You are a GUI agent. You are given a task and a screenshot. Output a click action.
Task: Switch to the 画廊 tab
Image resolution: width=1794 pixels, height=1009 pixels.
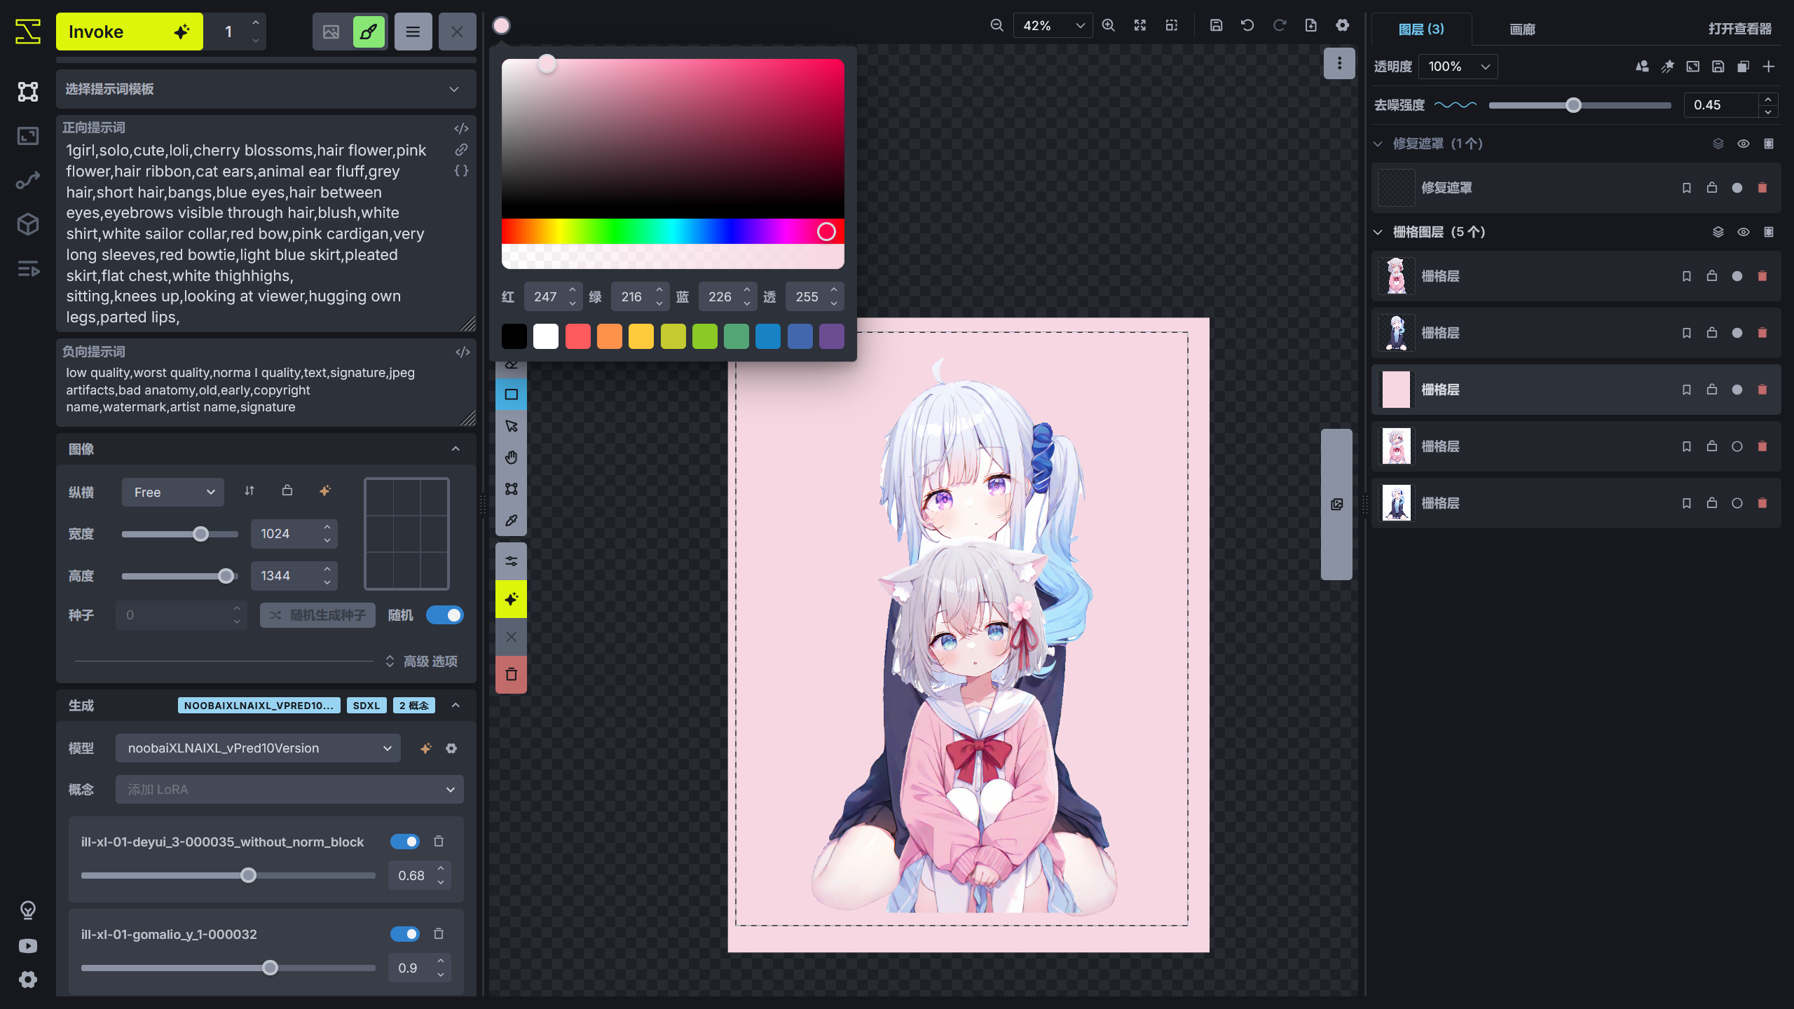click(1521, 29)
